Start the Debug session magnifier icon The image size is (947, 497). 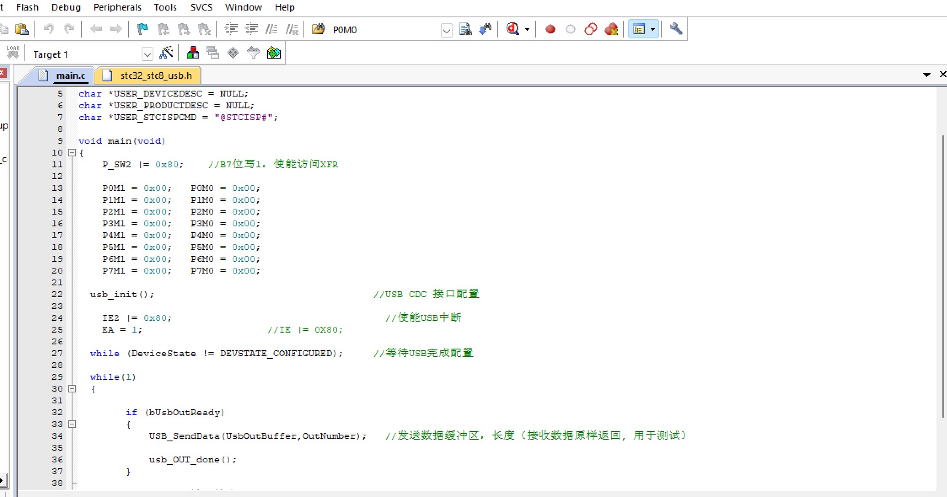[512, 29]
